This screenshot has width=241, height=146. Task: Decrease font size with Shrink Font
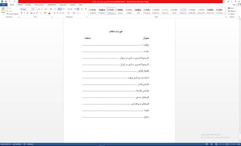pyautogui.click(x=42, y=9)
